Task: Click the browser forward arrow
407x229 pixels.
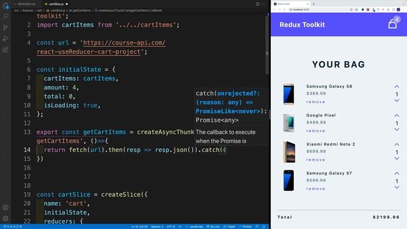Action: 279,10
